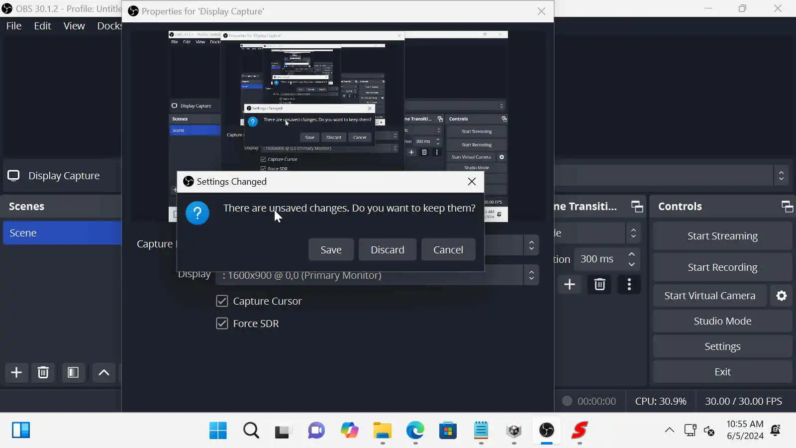This screenshot has width=796, height=448.
Task: Select Scene in the Scenes list
Action: pyautogui.click(x=62, y=233)
